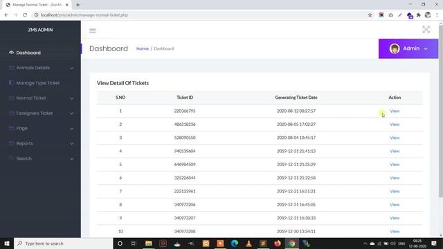This screenshot has height=249, width=443.
Task: Open Firefox from the taskbar
Action: (278, 243)
